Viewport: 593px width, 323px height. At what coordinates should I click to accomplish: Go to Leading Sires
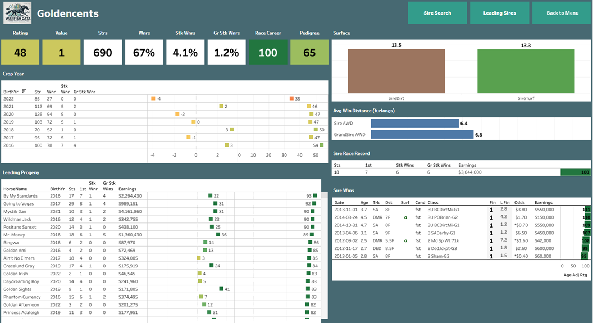(499, 13)
